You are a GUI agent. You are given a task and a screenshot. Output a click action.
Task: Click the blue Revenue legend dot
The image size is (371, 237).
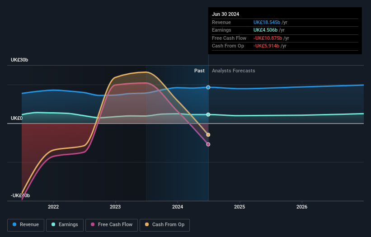coord(14,224)
